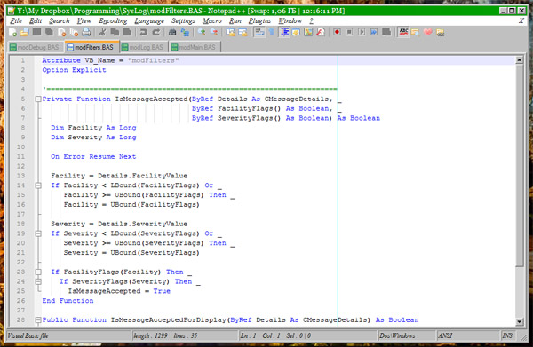Click the Print icon in toolbar
Viewport: 533px width, 347px height.
tap(86, 32)
